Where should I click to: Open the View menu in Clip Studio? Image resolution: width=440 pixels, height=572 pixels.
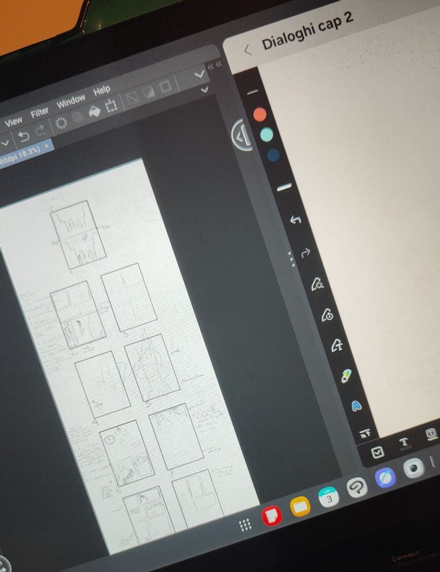(14, 121)
